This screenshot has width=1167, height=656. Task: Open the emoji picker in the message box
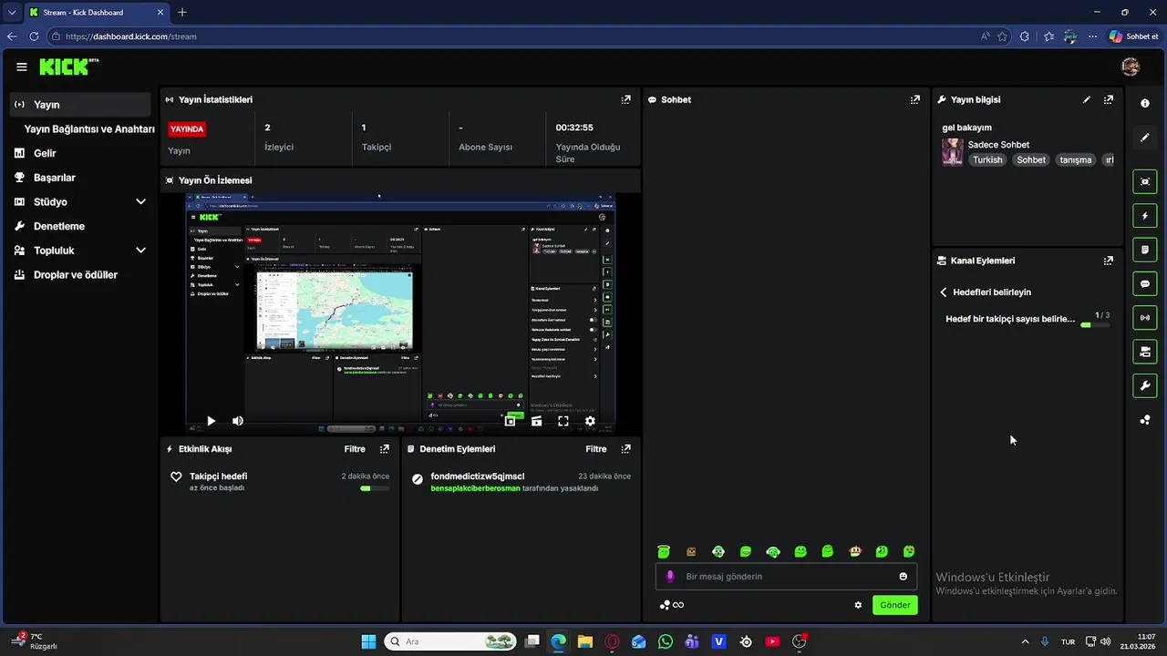click(x=903, y=577)
